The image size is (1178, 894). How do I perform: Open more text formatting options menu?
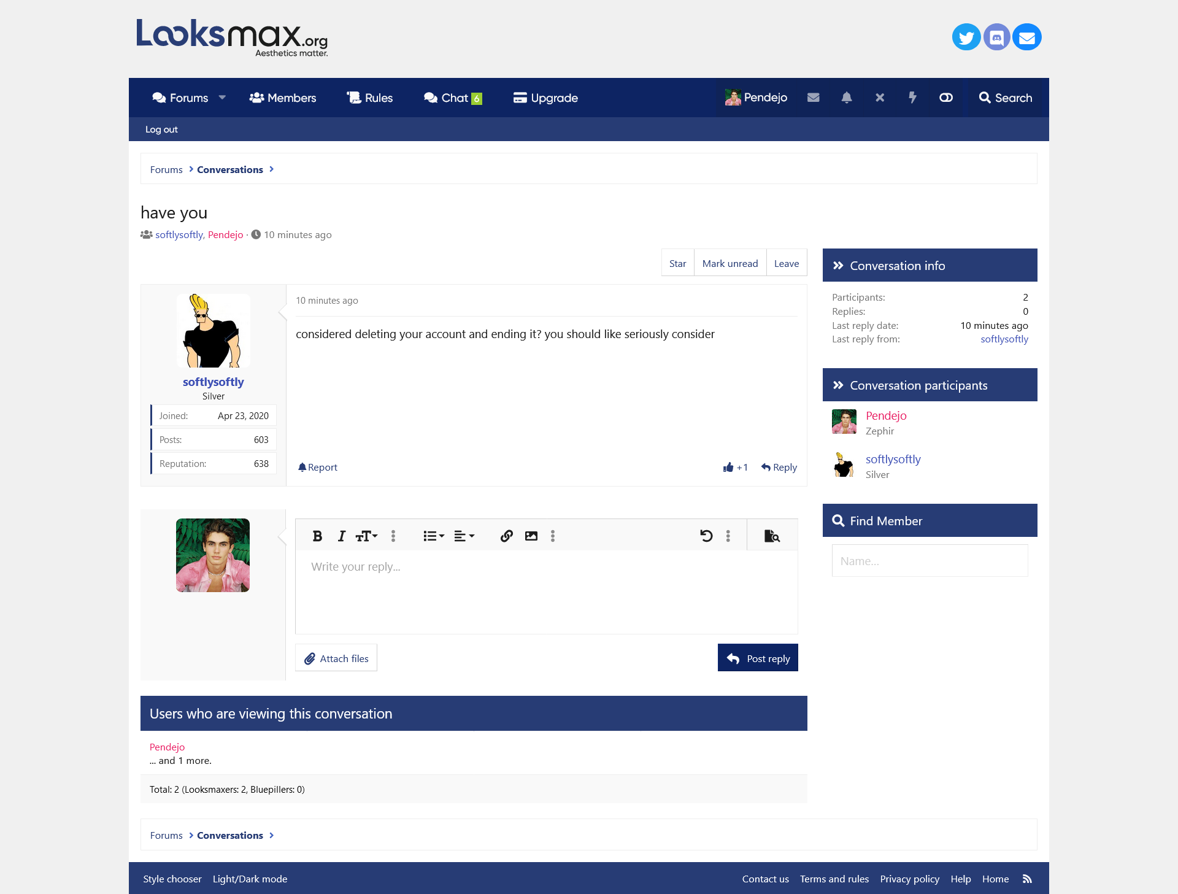click(x=393, y=536)
